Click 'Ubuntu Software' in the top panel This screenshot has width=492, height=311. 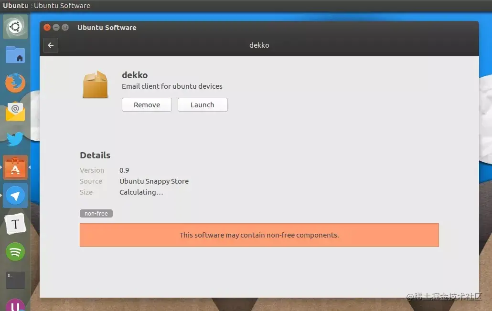coord(62,6)
